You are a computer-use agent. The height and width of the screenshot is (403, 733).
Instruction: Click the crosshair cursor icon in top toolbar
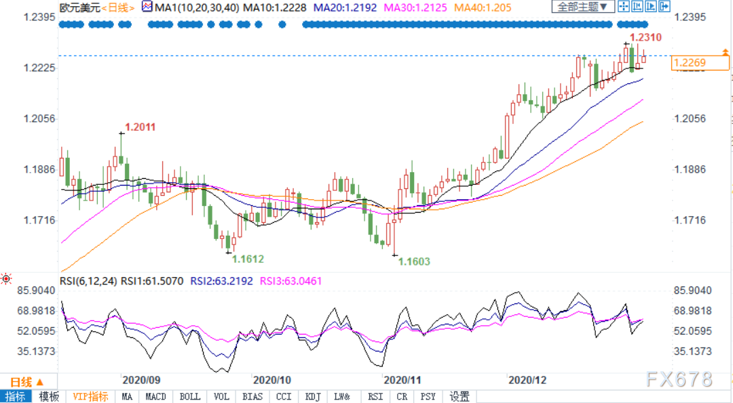click(624, 7)
